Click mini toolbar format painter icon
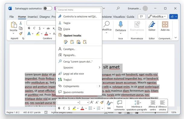This screenshot has height=119, width=184. pos(102,102)
